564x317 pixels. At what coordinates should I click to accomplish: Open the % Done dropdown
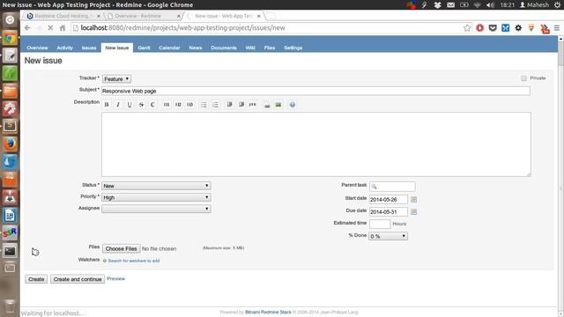click(x=388, y=236)
